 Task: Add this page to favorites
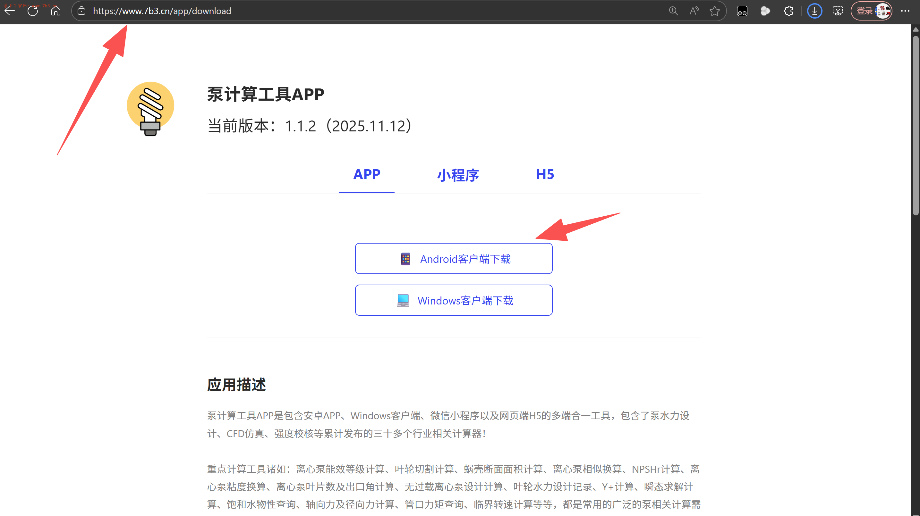pyautogui.click(x=715, y=11)
